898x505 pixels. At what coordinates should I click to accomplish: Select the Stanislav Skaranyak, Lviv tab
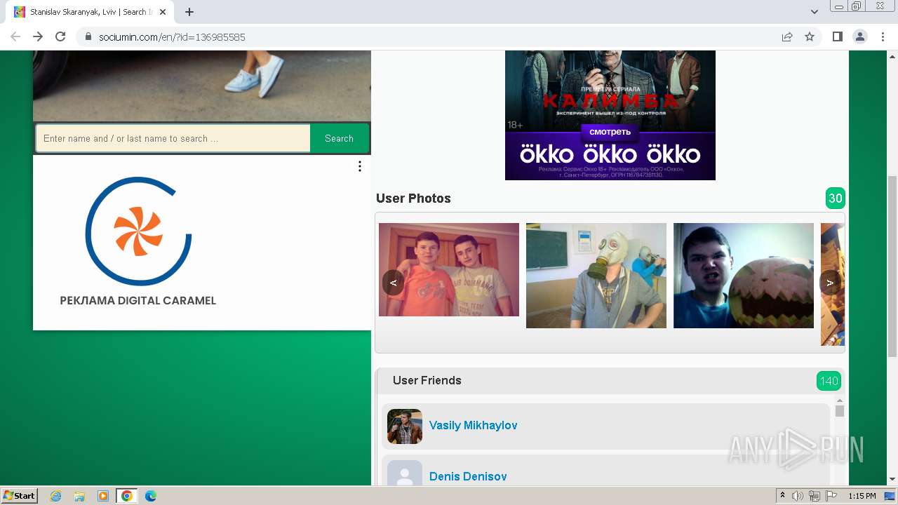point(91,12)
